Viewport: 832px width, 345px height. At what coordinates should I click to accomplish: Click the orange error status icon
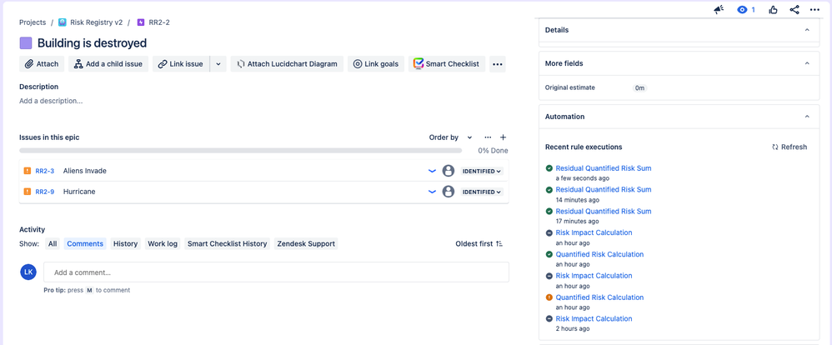point(549,297)
